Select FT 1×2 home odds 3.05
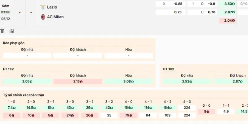 27,82
